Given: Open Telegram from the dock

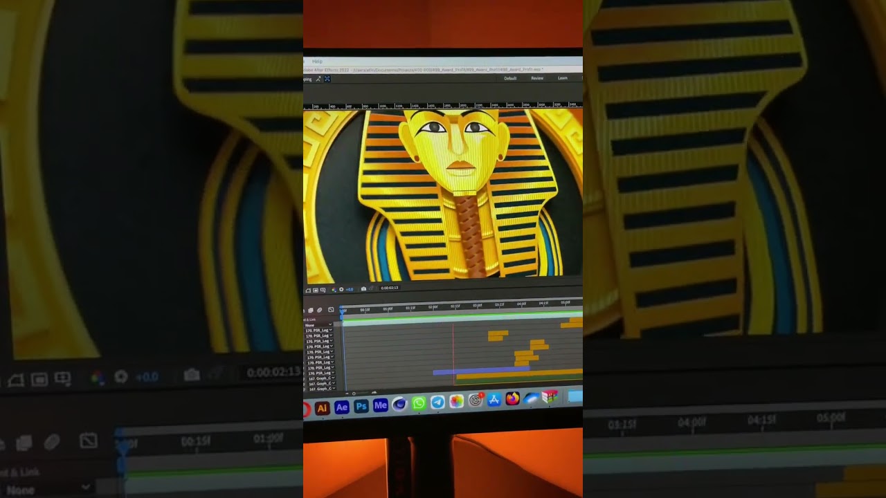Looking at the screenshot, I should pos(437,402).
